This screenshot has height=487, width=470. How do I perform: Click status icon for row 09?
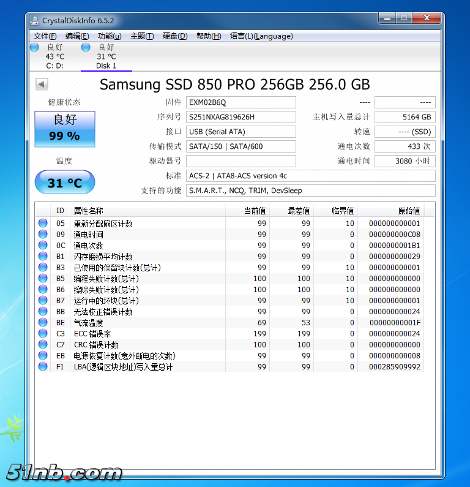tap(43, 234)
